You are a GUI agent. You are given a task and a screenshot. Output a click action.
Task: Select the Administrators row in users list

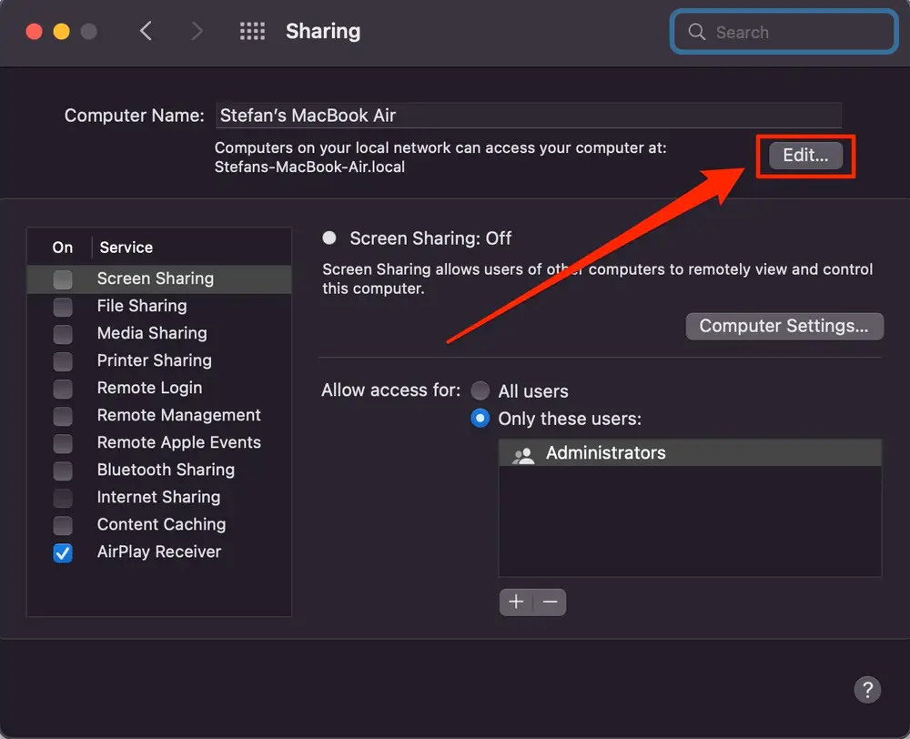690,453
